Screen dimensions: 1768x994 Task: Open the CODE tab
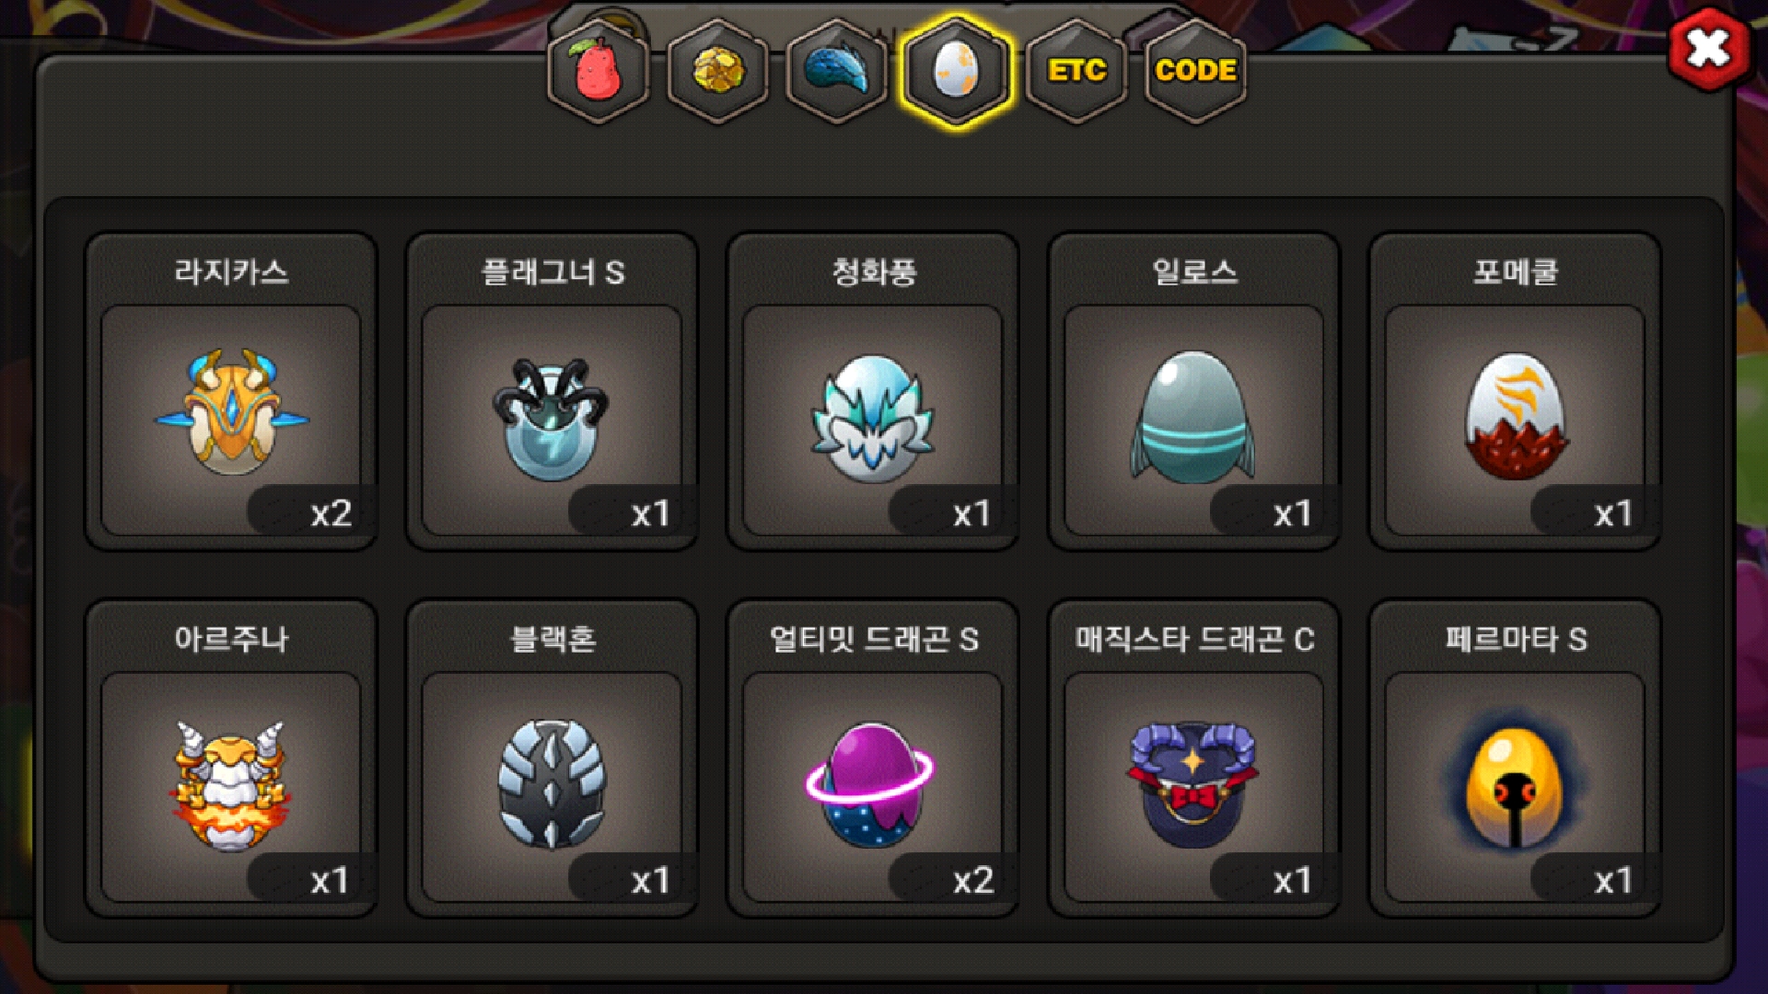[x=1195, y=71]
